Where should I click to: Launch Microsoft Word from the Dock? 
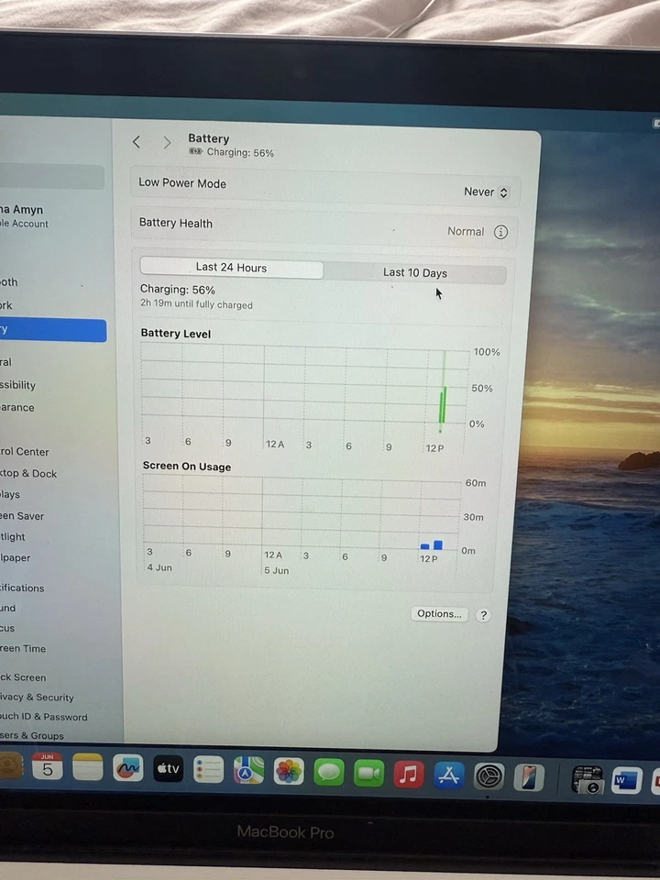626,781
